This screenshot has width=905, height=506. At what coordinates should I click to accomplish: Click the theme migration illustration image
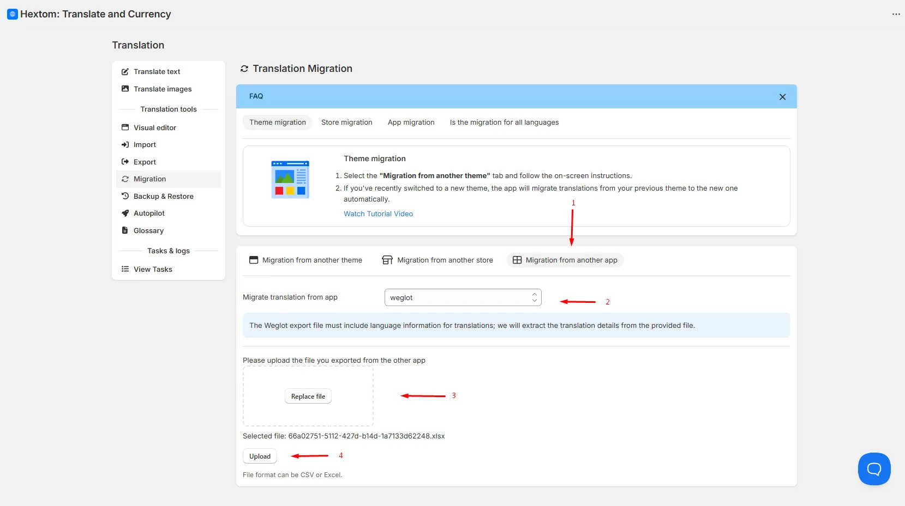point(290,179)
